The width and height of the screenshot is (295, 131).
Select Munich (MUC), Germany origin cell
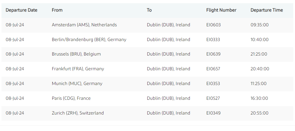tap(77, 84)
